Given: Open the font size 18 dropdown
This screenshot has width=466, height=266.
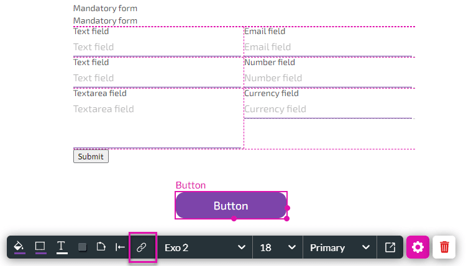Looking at the screenshot, I should pos(278,247).
